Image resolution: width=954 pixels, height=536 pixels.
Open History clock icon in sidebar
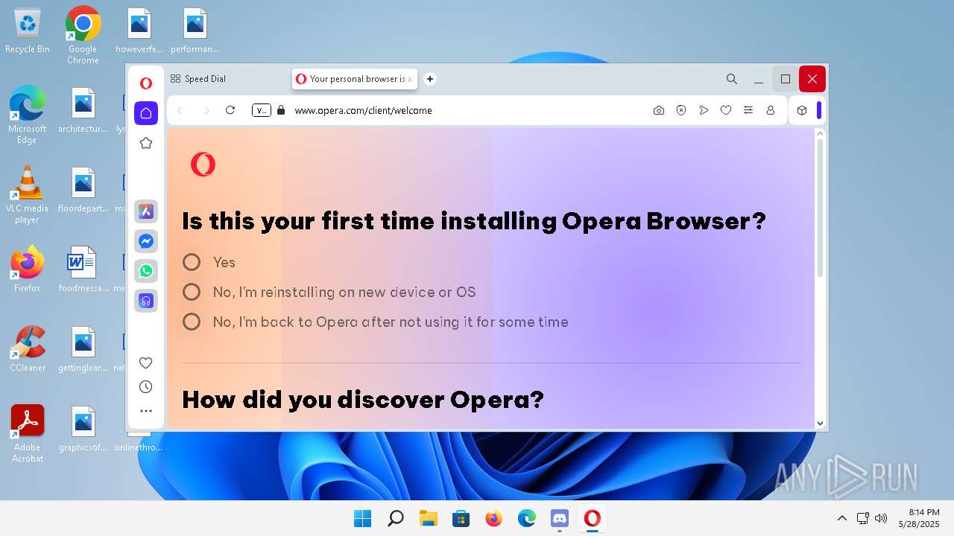[146, 386]
